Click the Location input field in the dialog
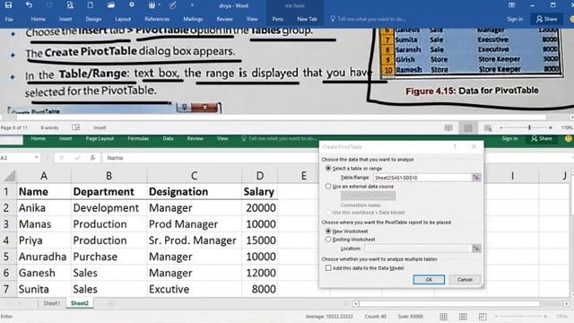 (x=418, y=249)
